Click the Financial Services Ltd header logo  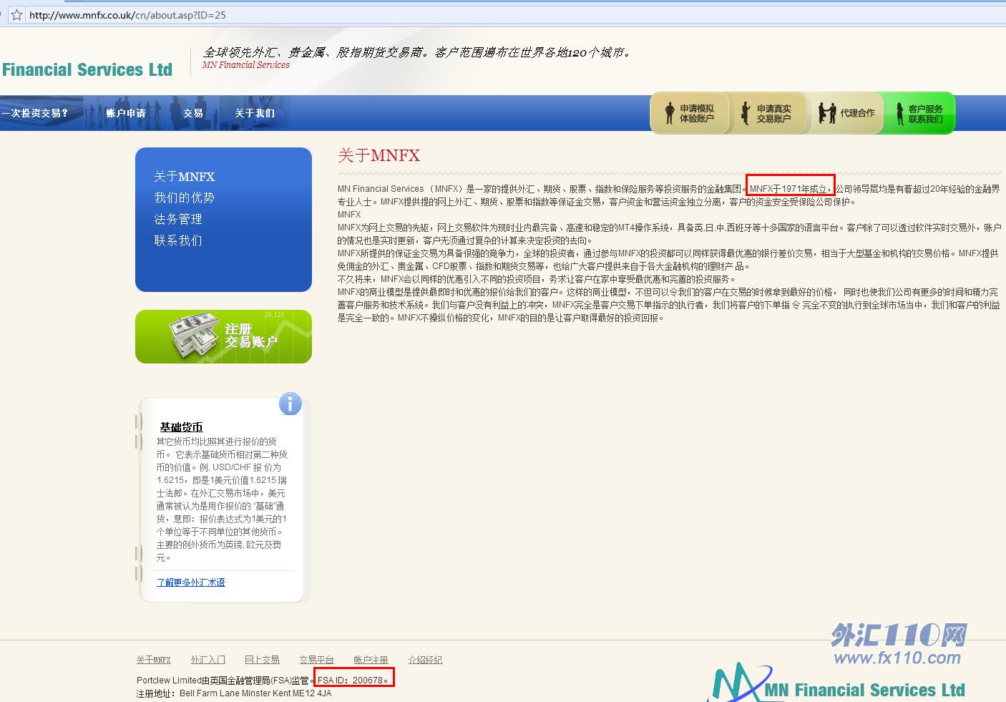87,69
